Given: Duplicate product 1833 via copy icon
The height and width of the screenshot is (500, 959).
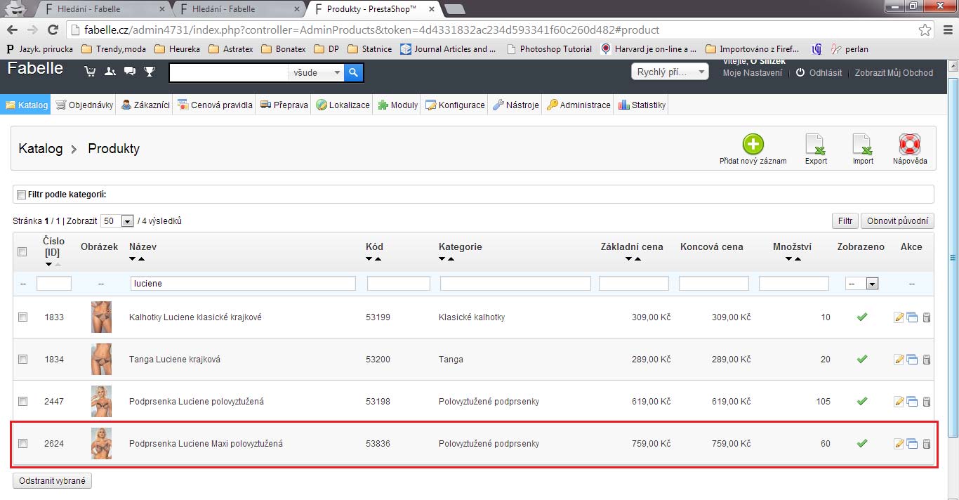Looking at the screenshot, I should click(912, 317).
